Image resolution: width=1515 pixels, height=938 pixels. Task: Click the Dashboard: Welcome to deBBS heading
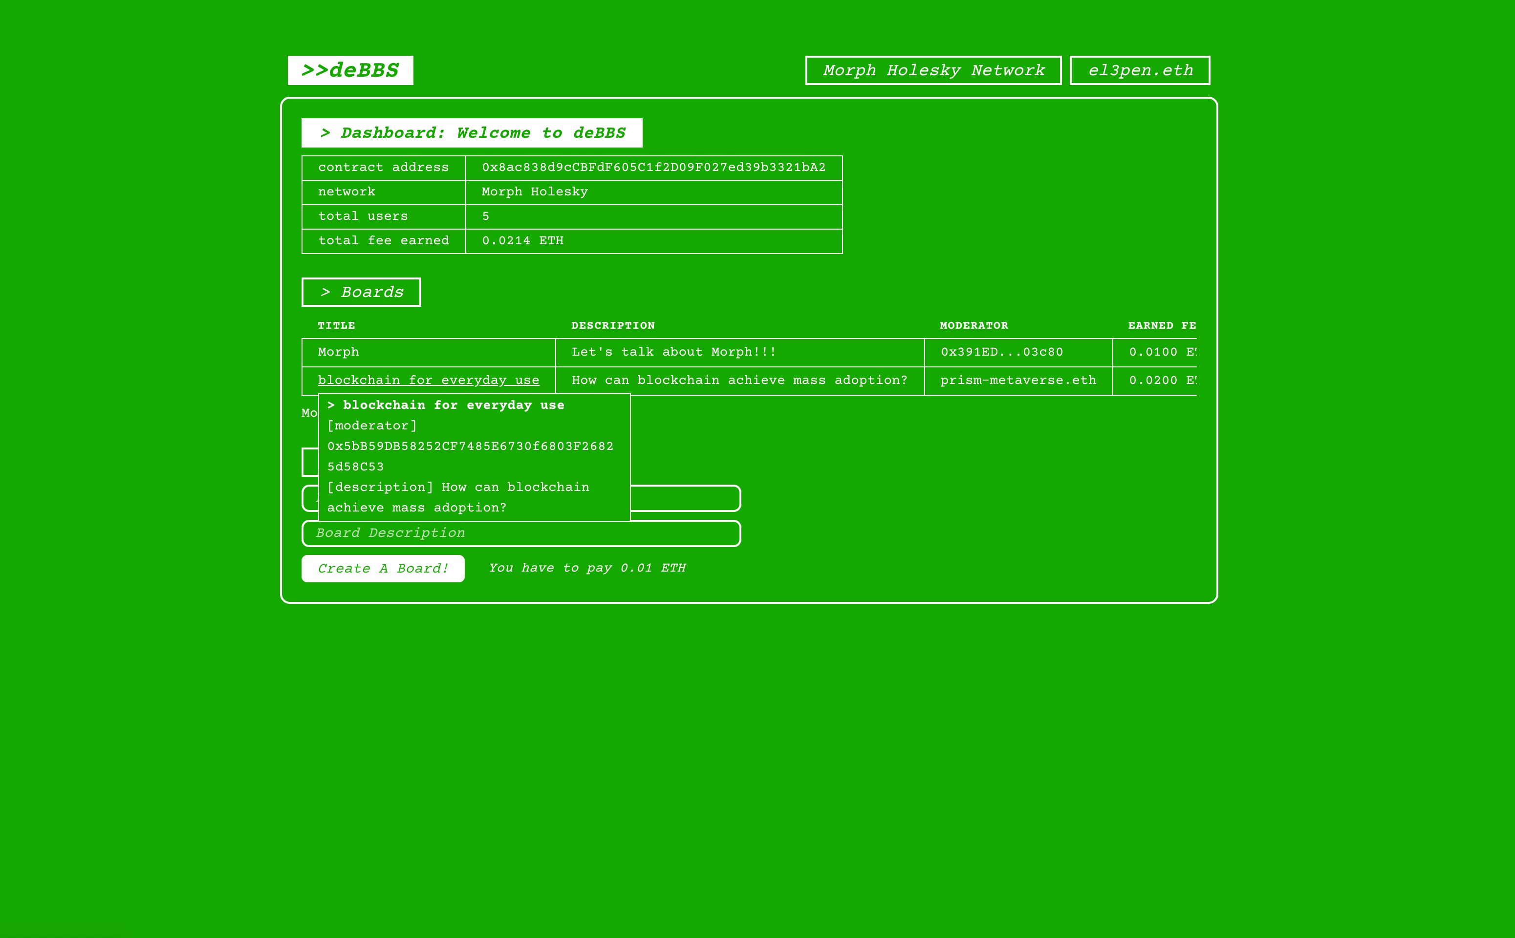coord(472,133)
